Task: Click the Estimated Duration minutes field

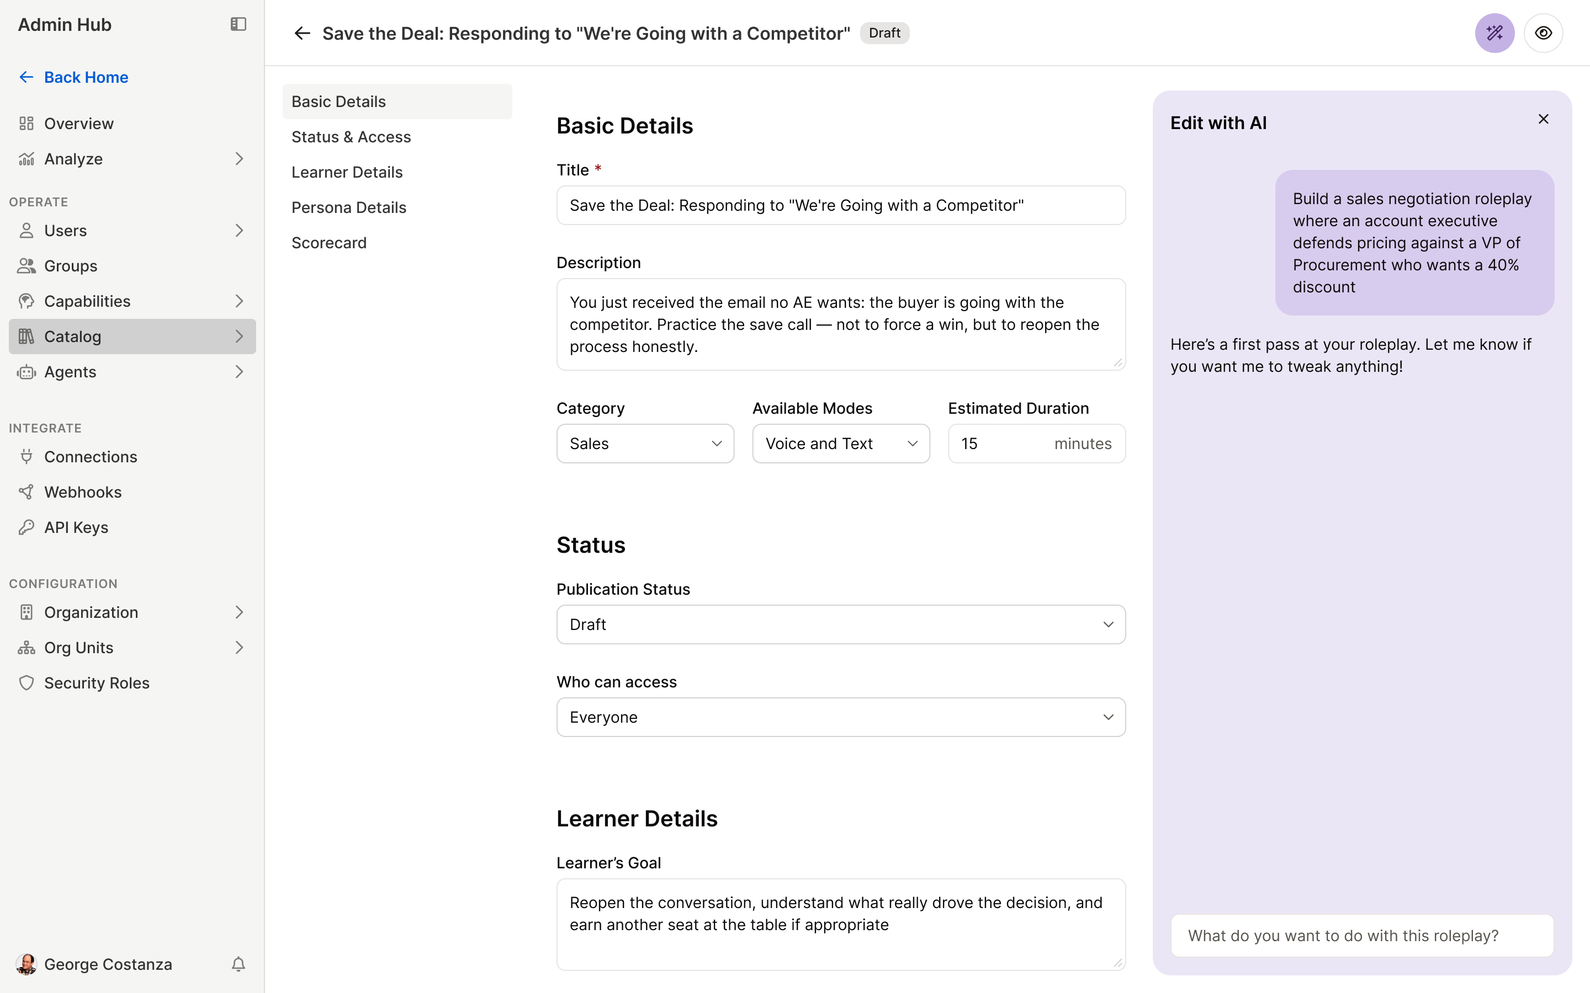Action: 1037,444
